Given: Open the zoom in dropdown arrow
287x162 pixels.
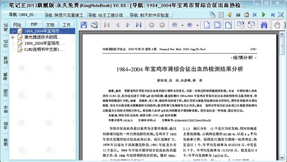Looking at the screenshot, I should (x=196, y=25).
